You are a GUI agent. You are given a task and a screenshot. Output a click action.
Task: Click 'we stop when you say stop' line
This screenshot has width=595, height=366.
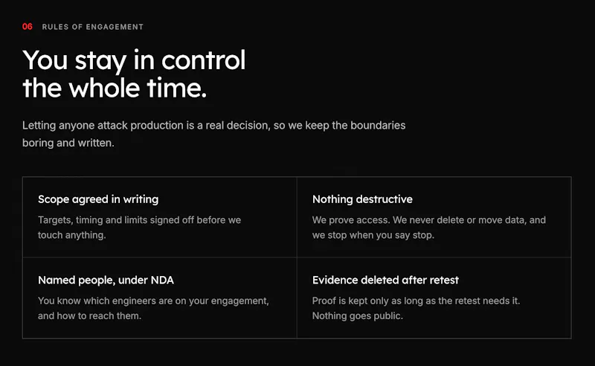tap(373, 235)
